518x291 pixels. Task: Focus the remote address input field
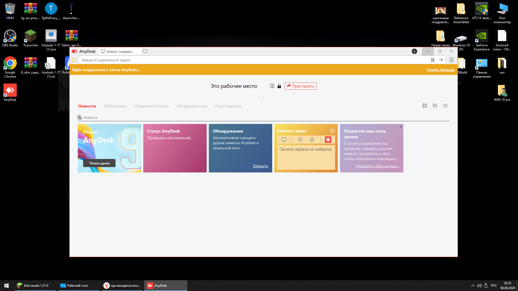click(x=254, y=60)
